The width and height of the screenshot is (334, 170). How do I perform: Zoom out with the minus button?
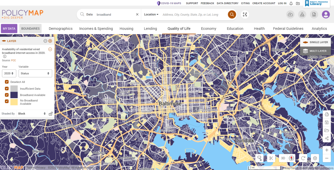(x=327, y=158)
